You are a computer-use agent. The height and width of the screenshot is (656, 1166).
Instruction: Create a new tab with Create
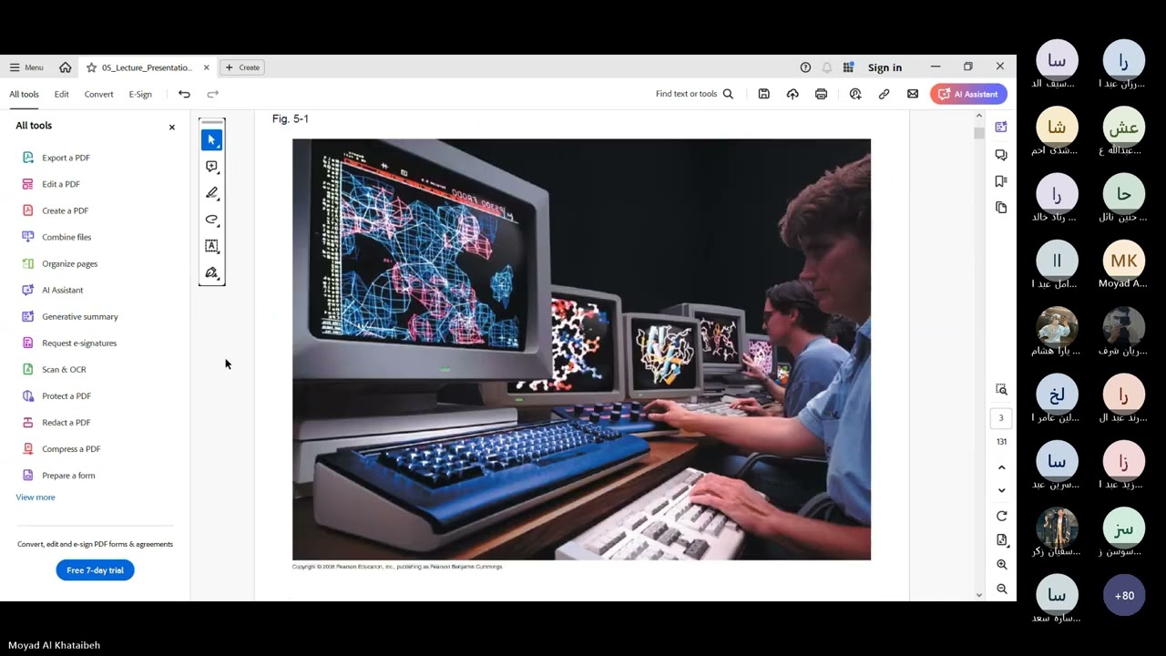pos(242,67)
